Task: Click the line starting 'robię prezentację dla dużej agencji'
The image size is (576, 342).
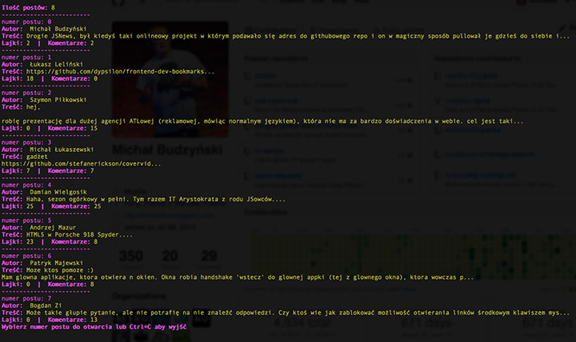Action: [262, 121]
